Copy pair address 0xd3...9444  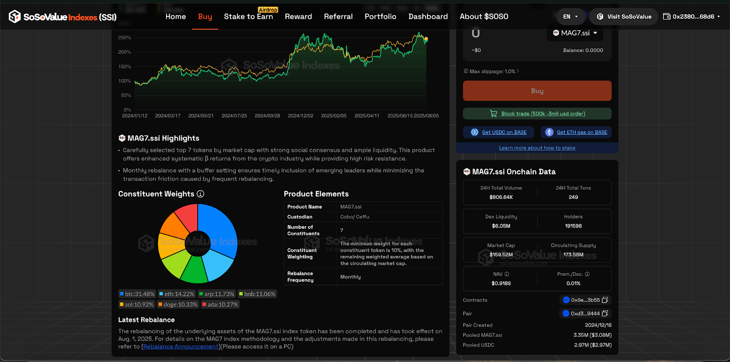(x=605, y=313)
